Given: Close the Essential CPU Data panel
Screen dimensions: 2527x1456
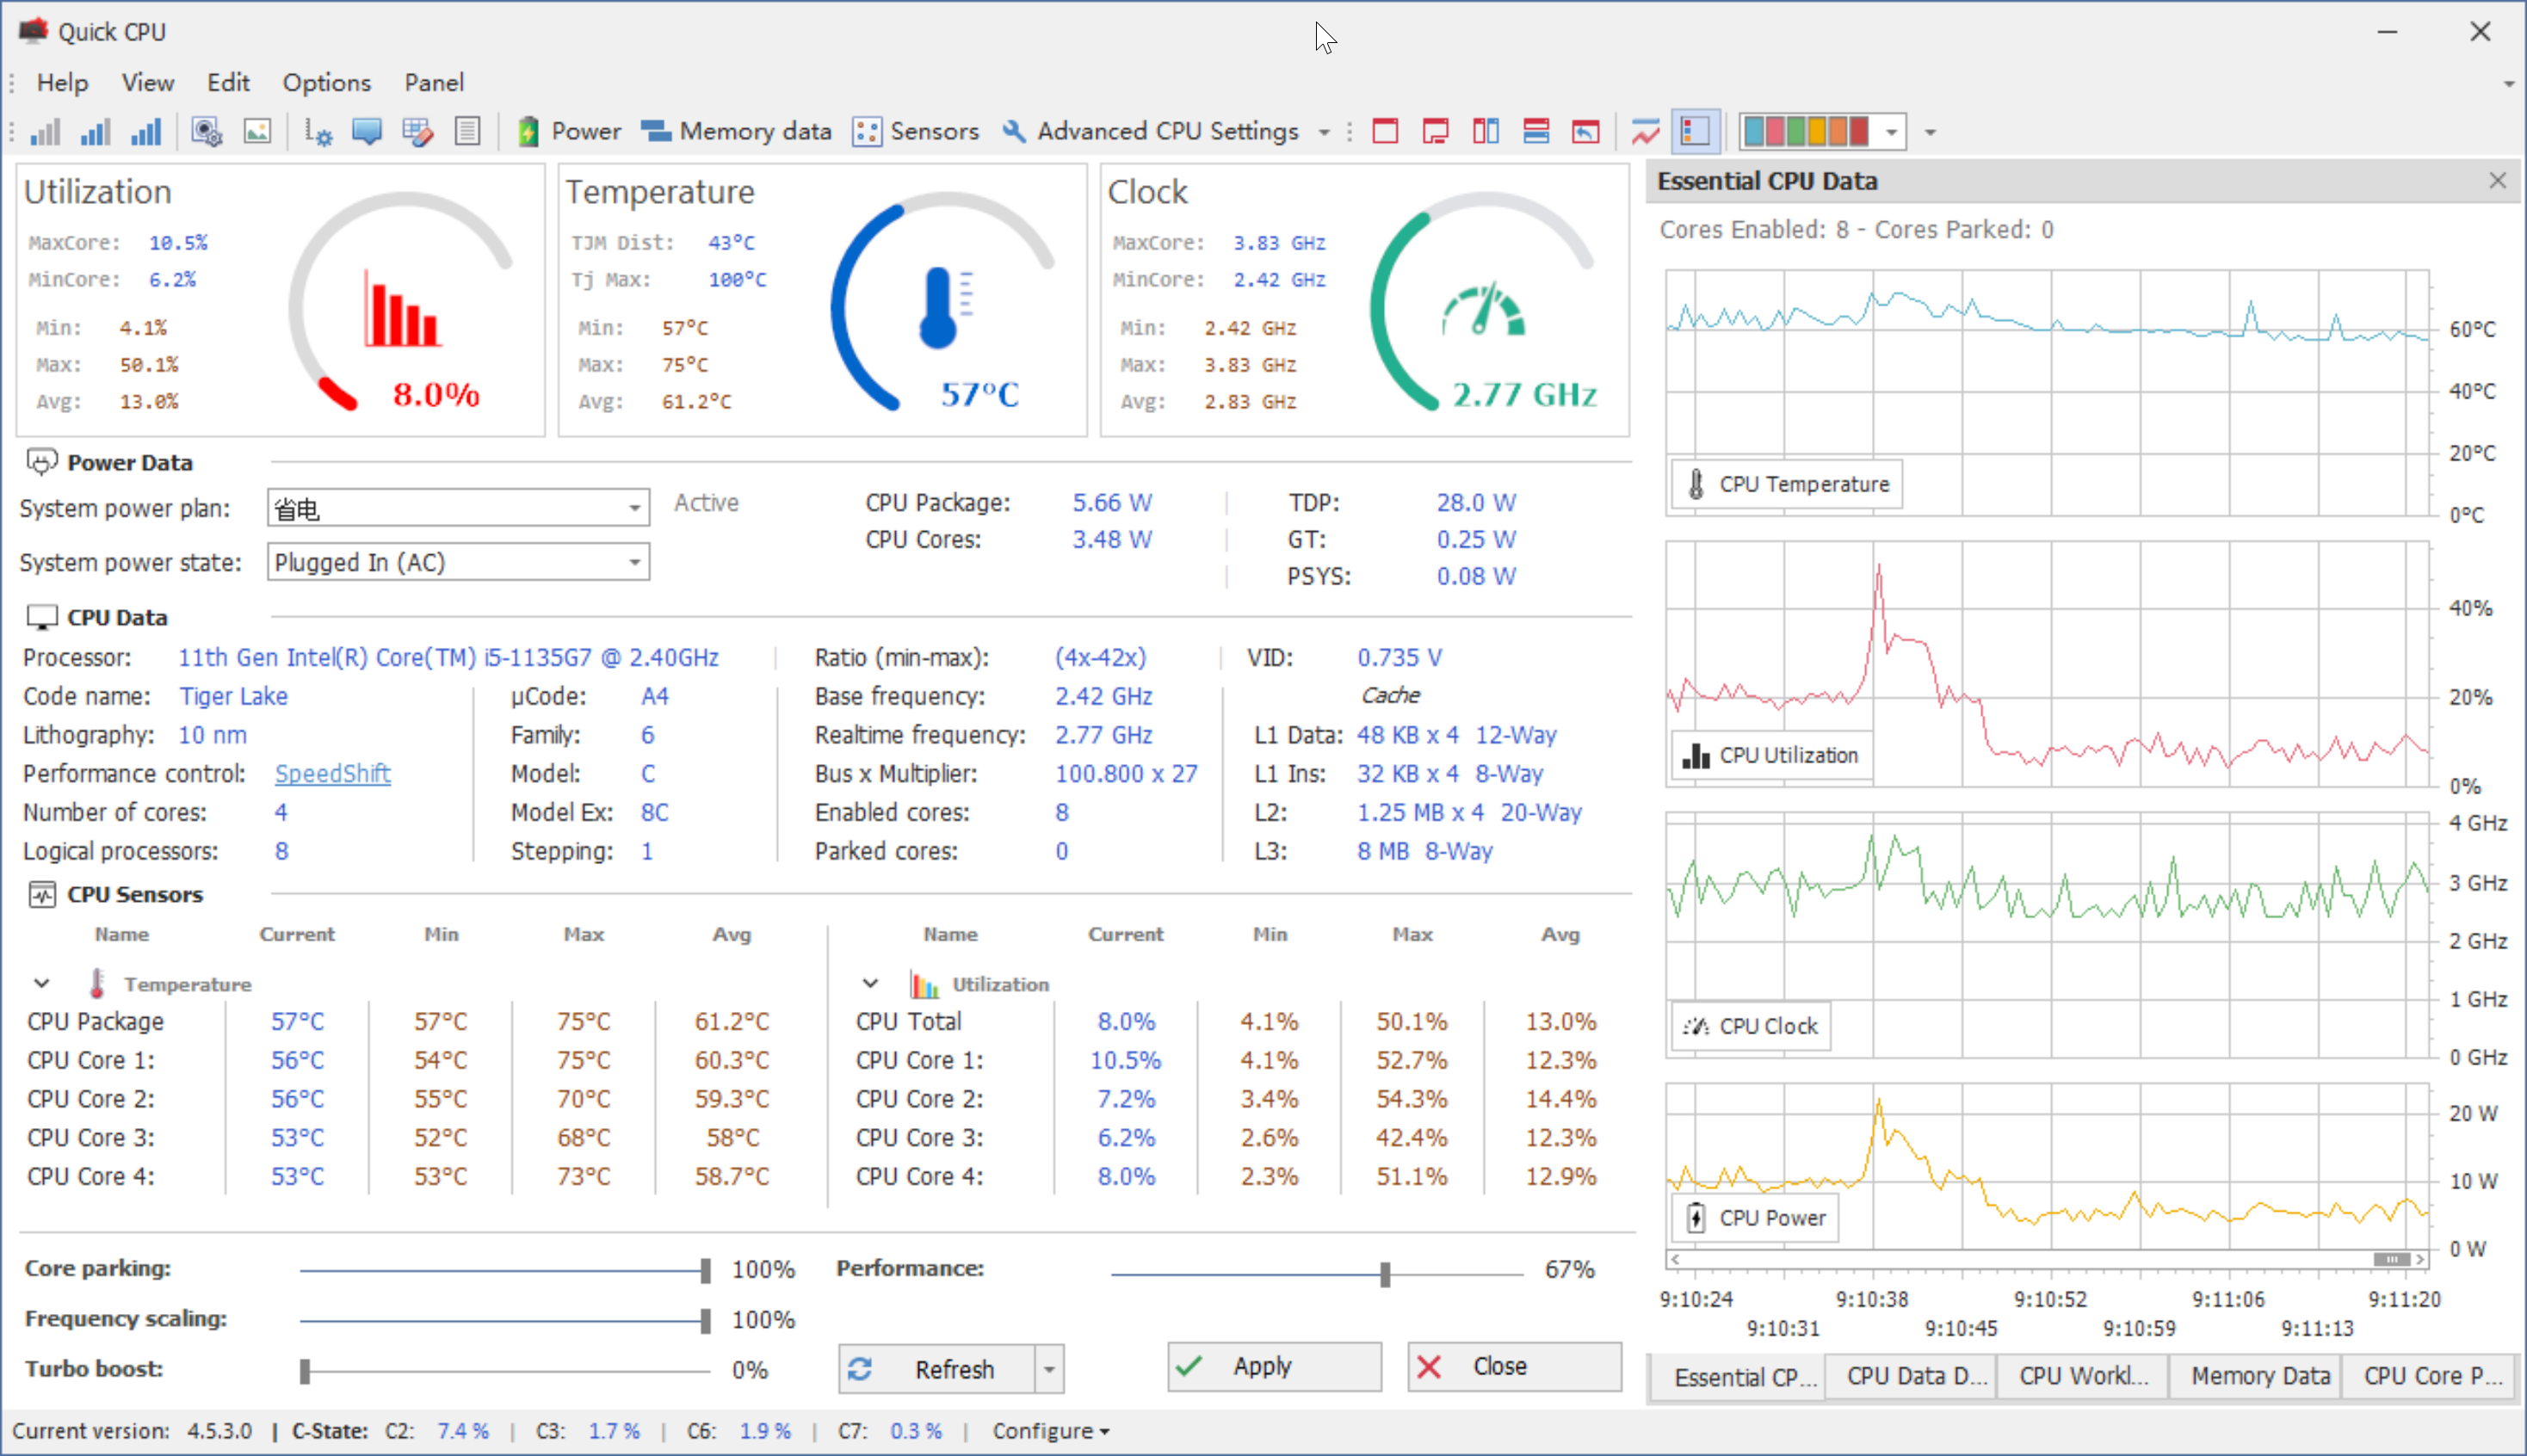Looking at the screenshot, I should (x=2497, y=180).
